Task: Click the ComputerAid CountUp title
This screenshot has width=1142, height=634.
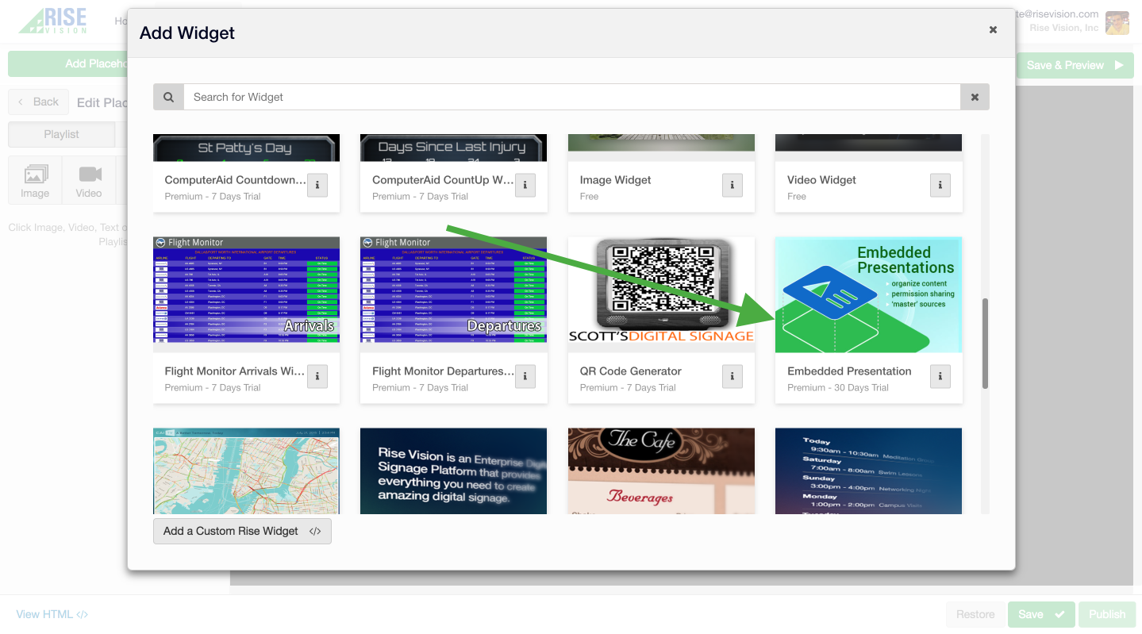Action: click(443, 180)
